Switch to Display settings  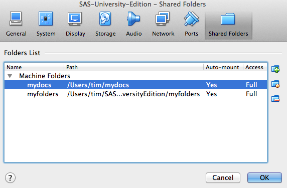75,24
